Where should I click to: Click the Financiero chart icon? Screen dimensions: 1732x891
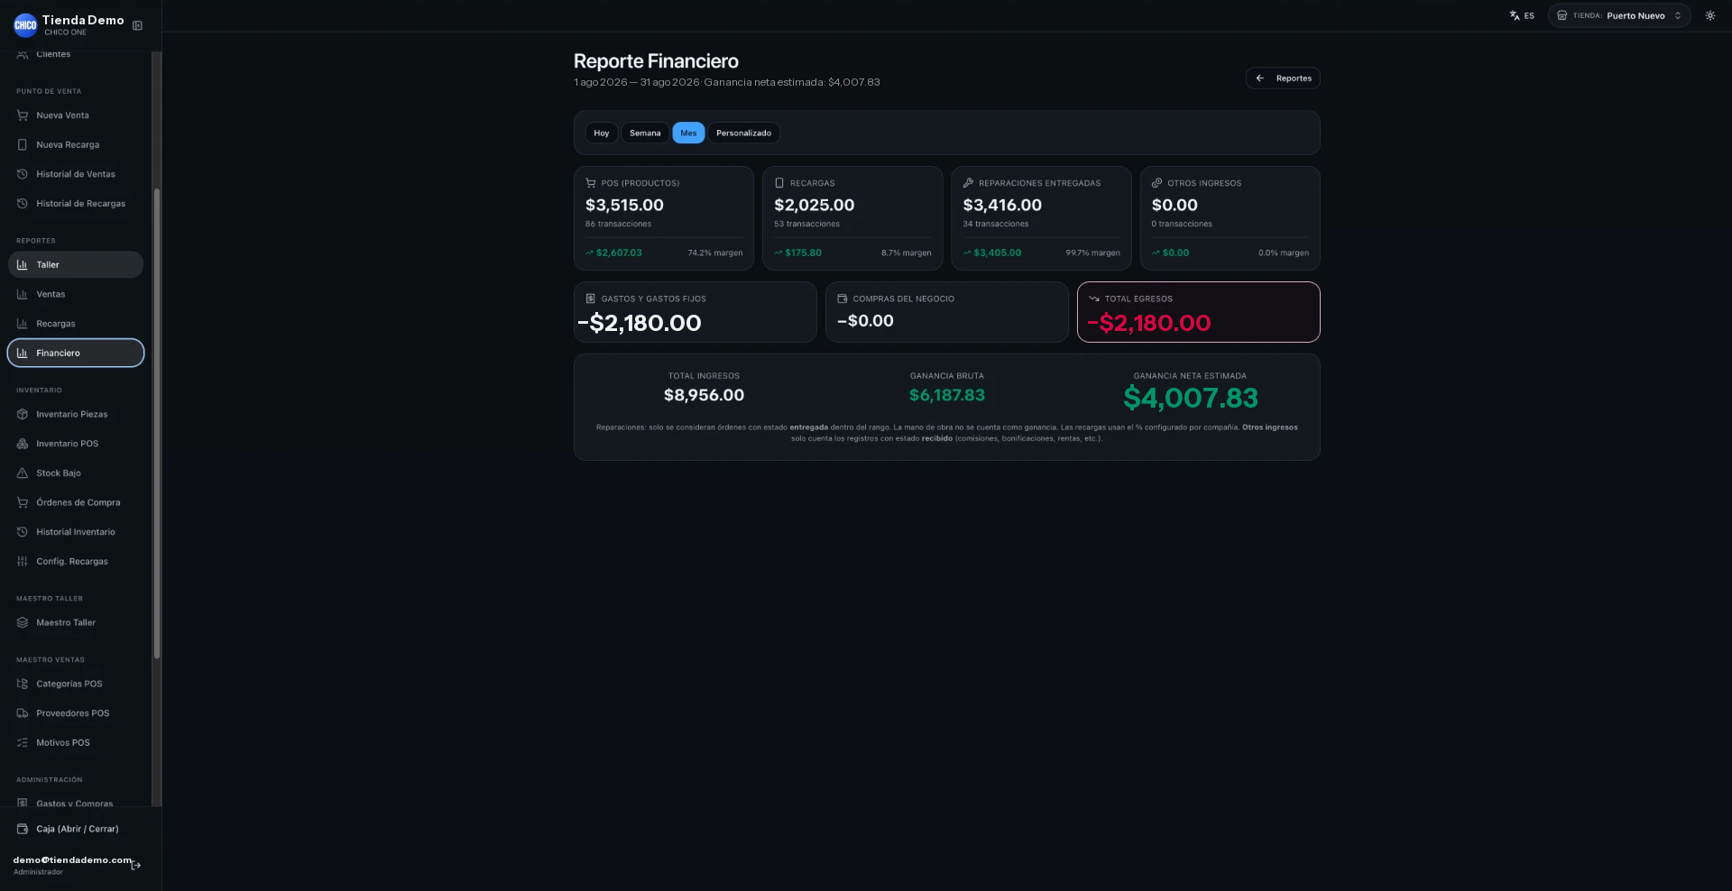click(23, 354)
